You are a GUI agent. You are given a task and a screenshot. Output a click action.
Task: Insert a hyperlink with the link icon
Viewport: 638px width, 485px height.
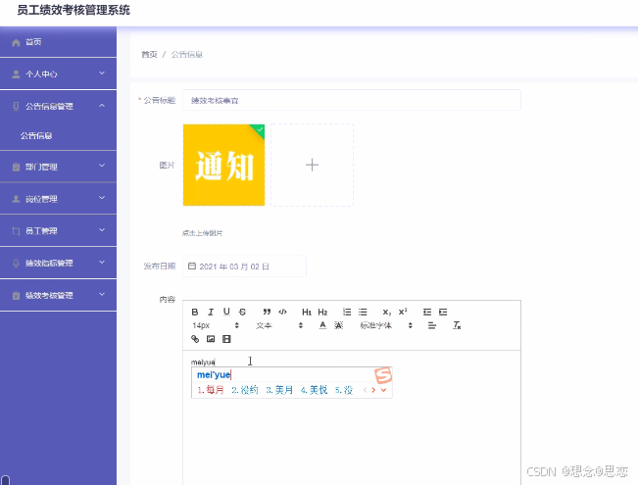click(x=195, y=339)
